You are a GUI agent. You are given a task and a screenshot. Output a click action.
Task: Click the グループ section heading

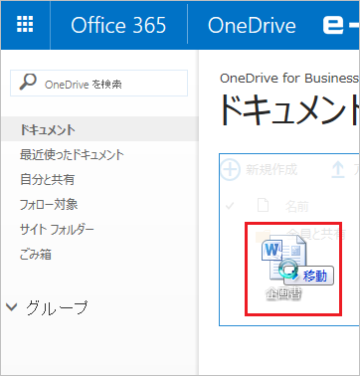tap(57, 307)
